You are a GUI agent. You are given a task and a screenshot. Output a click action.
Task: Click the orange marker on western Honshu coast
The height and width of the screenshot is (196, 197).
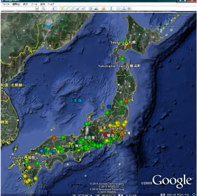pyautogui.click(x=54, y=138)
